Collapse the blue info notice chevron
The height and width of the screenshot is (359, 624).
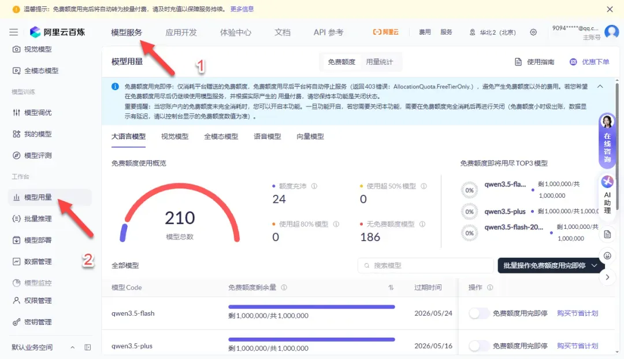tap(600, 86)
